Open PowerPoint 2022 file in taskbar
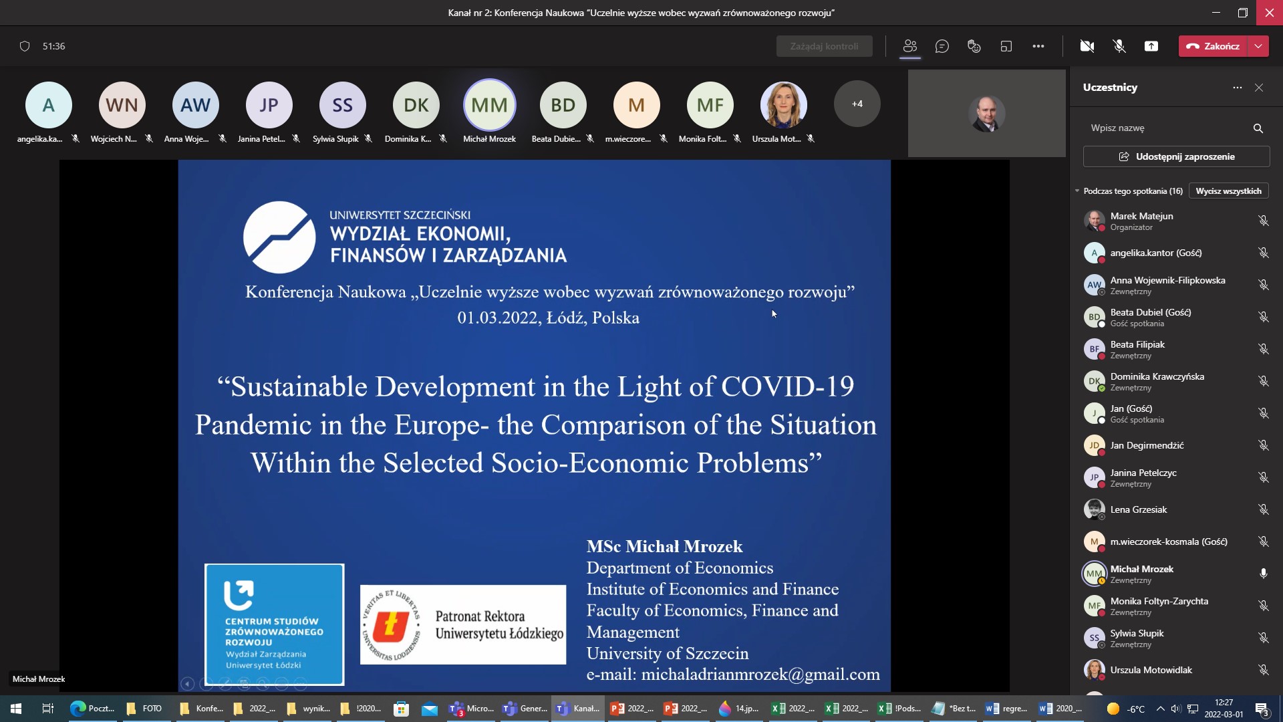 pyautogui.click(x=631, y=709)
